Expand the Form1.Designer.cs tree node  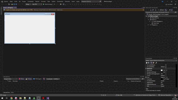150,21
